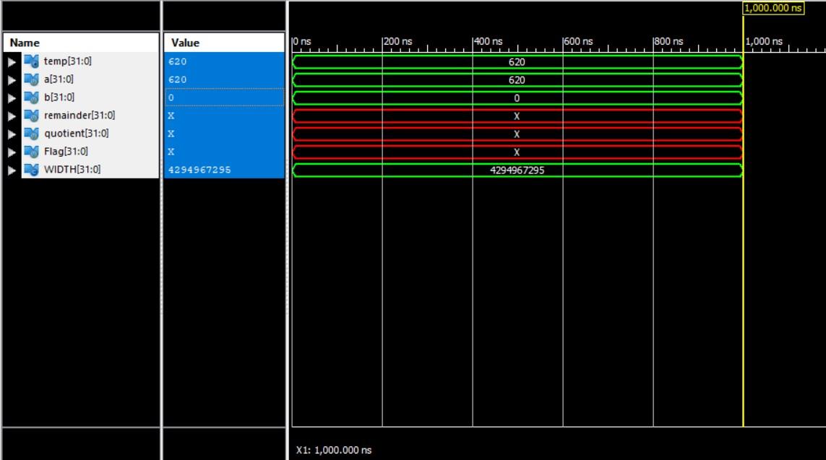Expand the a[31:0] signal bus
The height and width of the screenshot is (460, 826).
click(12, 80)
